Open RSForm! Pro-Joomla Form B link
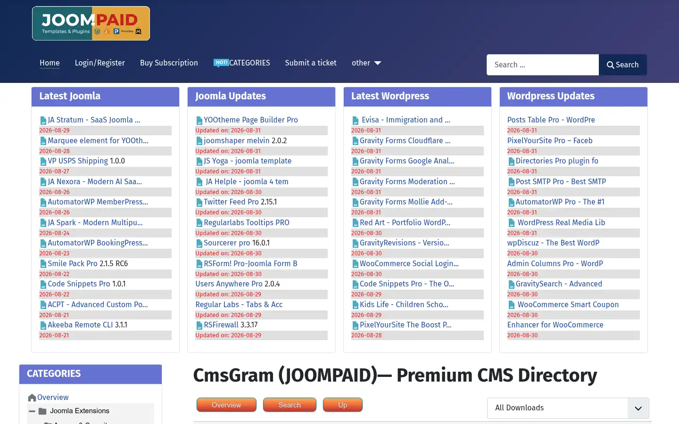679x424 pixels. pos(250,263)
